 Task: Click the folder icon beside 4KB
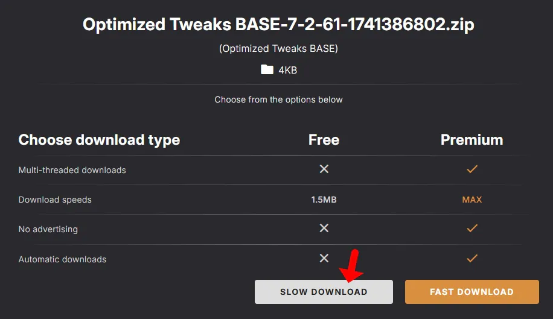[267, 70]
